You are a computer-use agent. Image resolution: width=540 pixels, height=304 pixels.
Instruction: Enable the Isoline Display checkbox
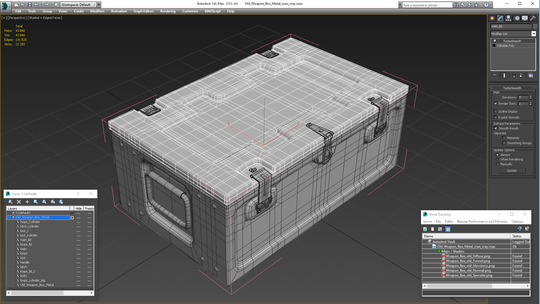(x=496, y=111)
